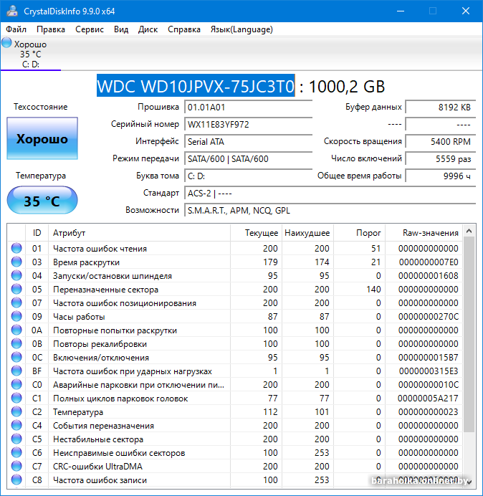The height and width of the screenshot is (496, 483).
Task: Select attribute name Частота ошибок чтения
Action: [x=100, y=249]
